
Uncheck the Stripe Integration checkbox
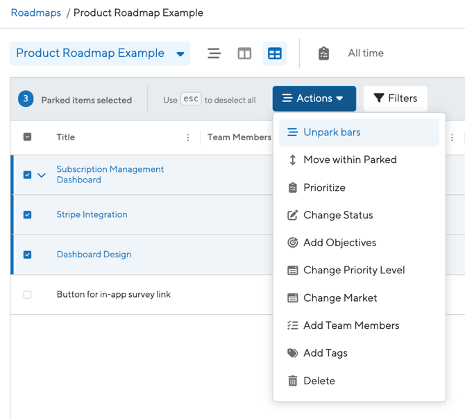tap(28, 215)
